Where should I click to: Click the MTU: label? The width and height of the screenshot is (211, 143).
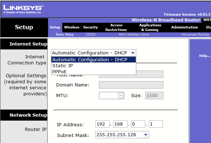pyautogui.click(x=62, y=96)
